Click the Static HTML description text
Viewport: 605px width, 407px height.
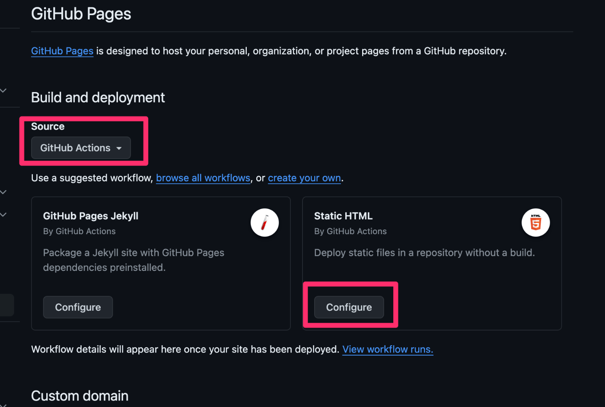click(424, 253)
